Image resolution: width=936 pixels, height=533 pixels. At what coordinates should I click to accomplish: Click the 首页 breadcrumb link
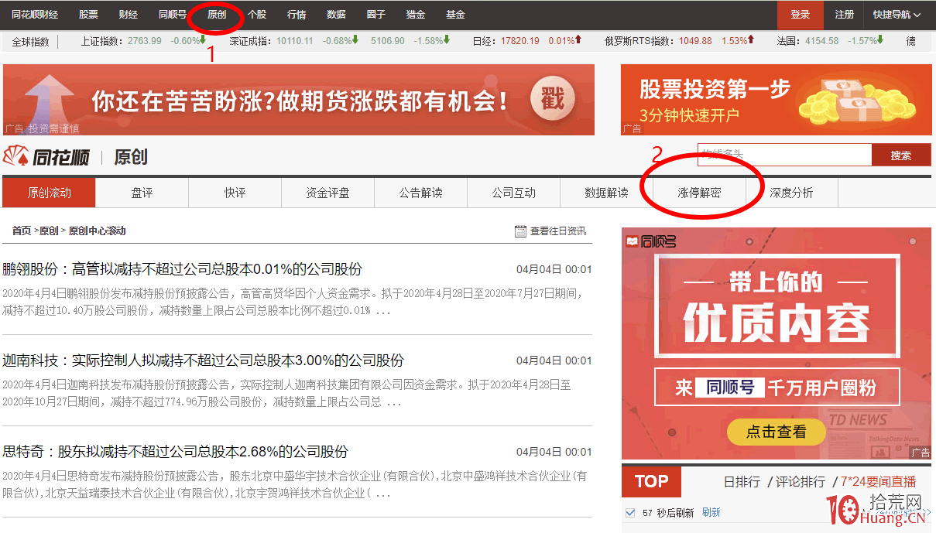(22, 231)
